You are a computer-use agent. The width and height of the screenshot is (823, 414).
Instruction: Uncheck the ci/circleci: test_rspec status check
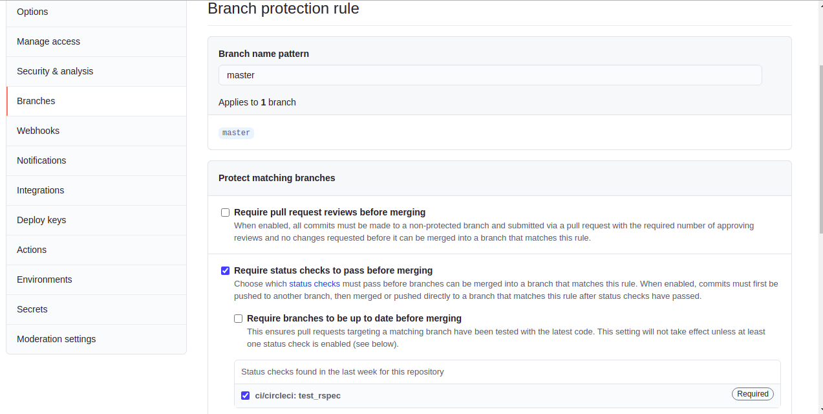point(246,395)
